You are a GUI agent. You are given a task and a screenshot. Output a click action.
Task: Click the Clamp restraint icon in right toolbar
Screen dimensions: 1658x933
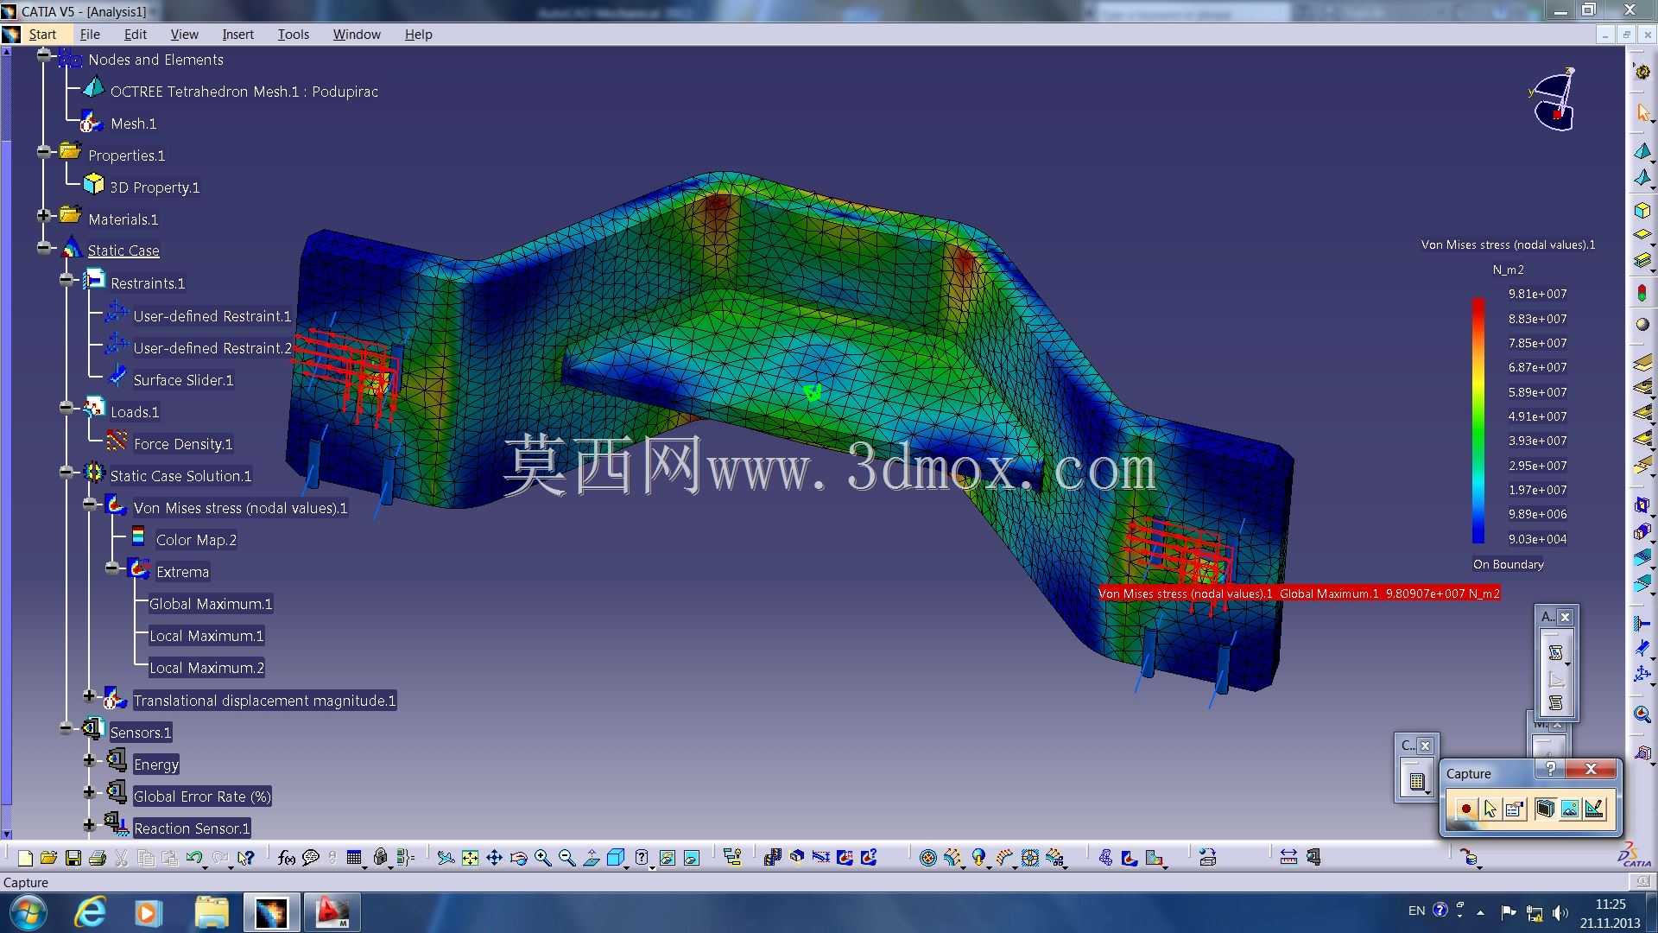point(1642,624)
